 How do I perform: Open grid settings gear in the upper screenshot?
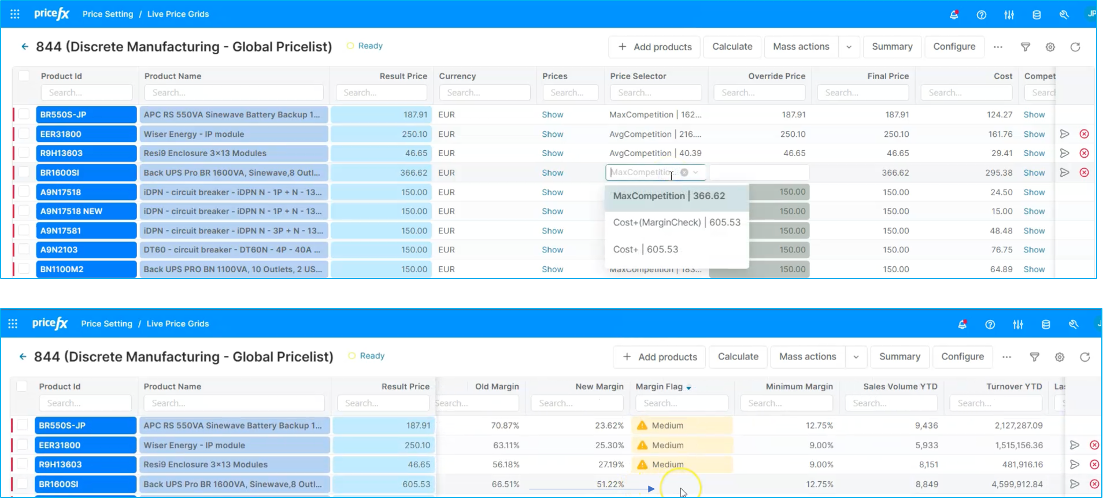[1050, 47]
